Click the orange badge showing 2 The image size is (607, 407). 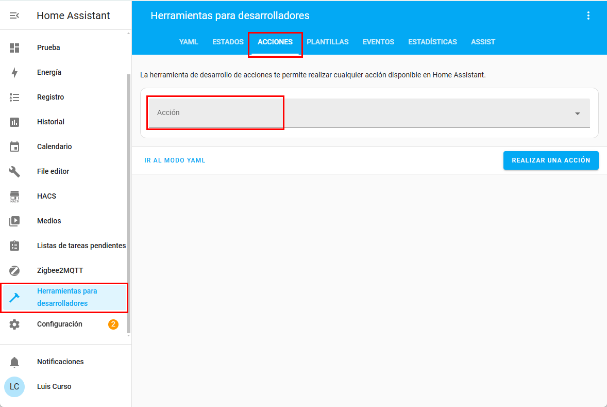coord(113,324)
